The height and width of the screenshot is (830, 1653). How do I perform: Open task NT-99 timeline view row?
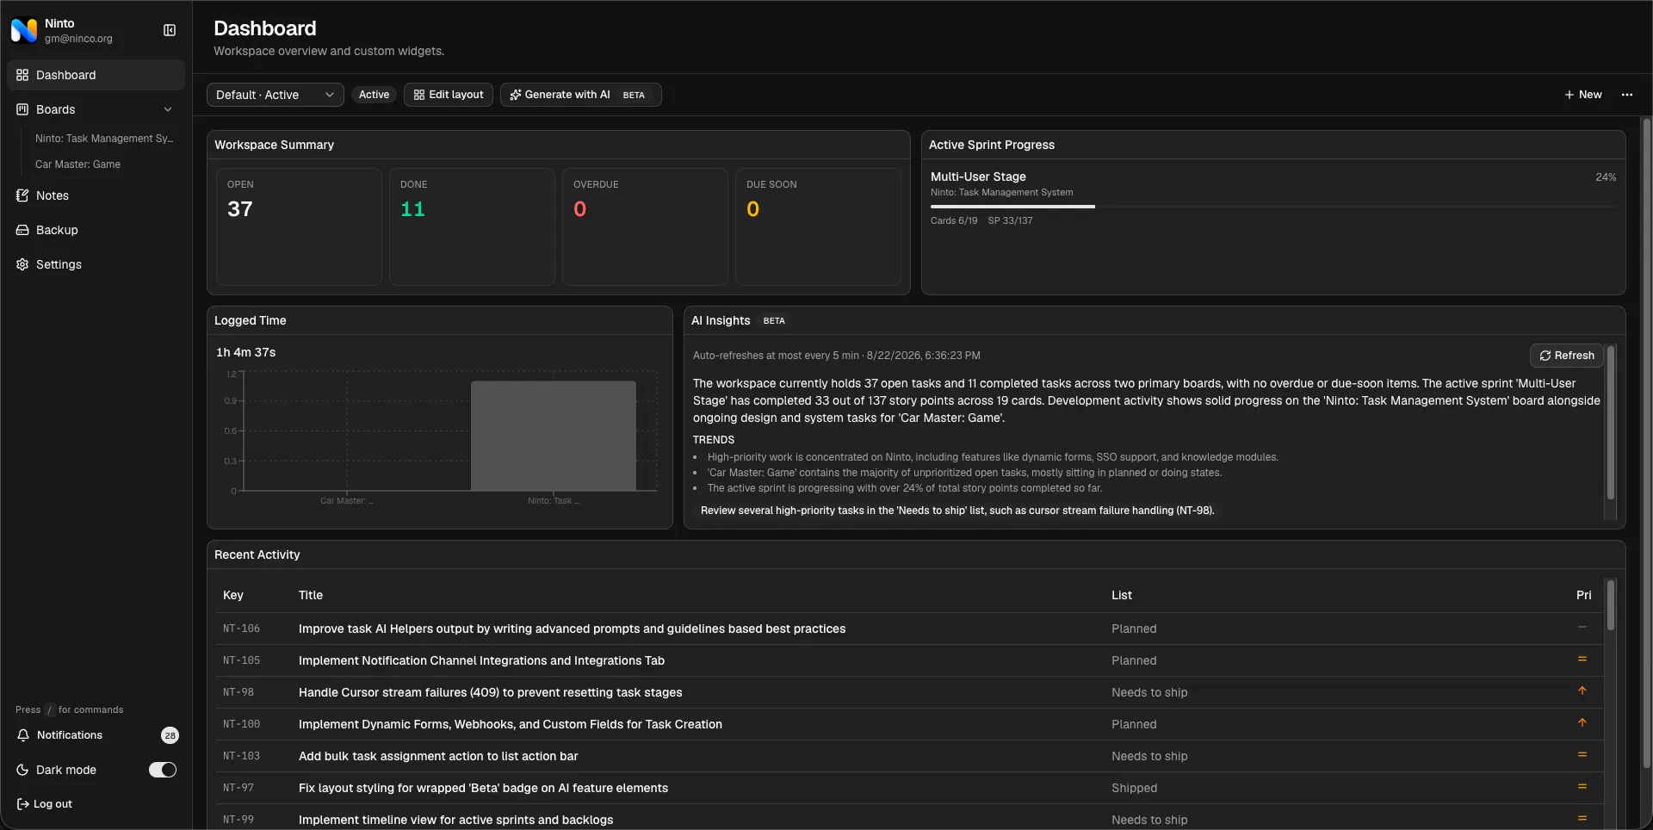pyautogui.click(x=909, y=819)
